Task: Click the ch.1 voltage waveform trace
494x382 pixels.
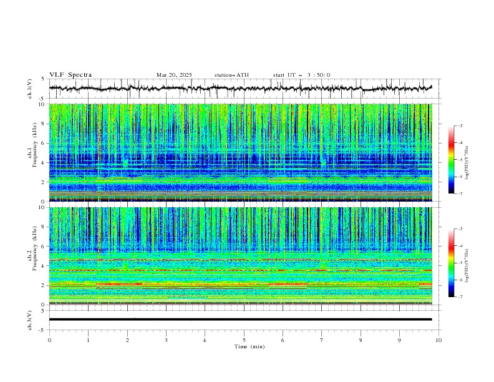Action: 240,88
